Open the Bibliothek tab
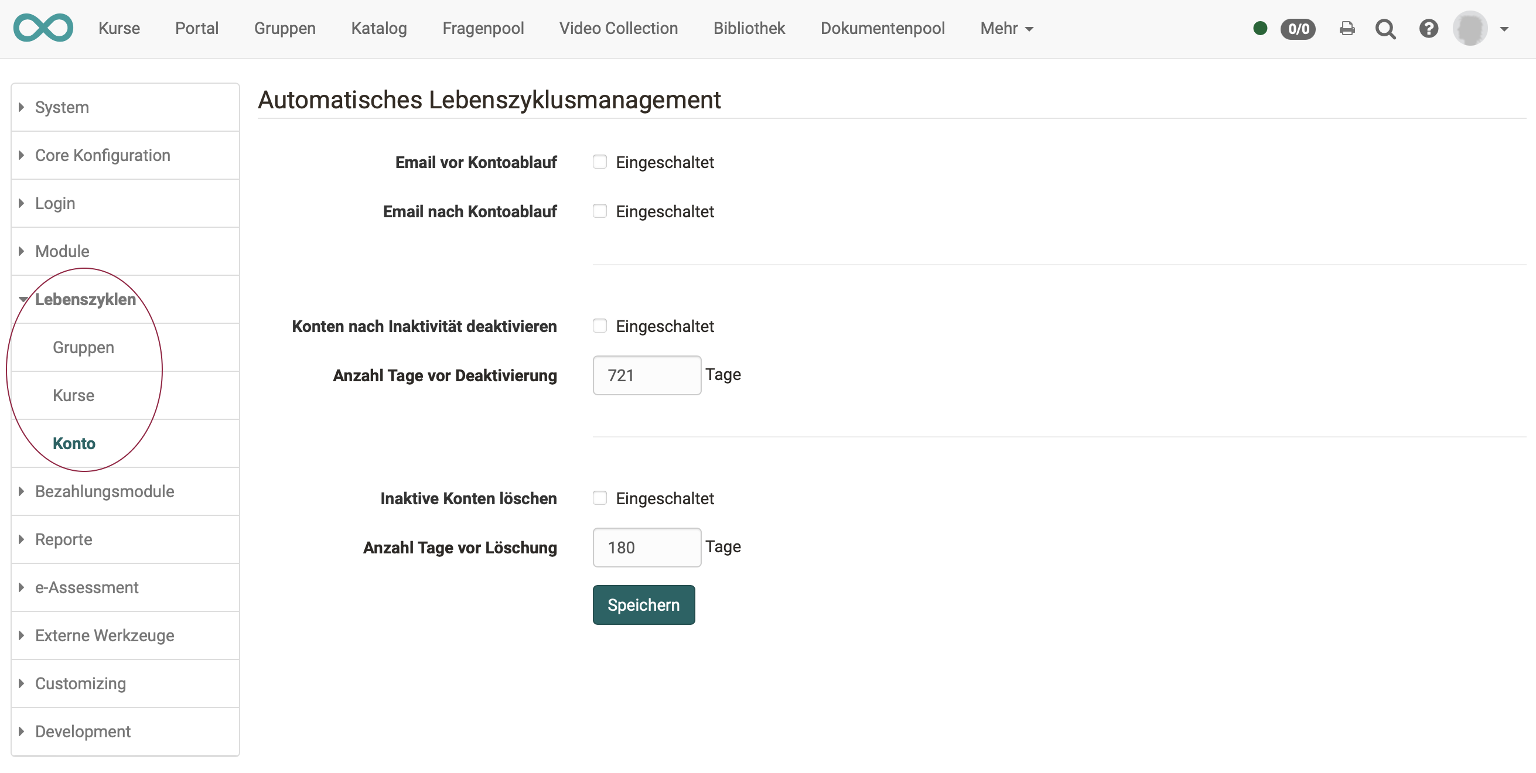This screenshot has height=773, width=1536. [749, 28]
